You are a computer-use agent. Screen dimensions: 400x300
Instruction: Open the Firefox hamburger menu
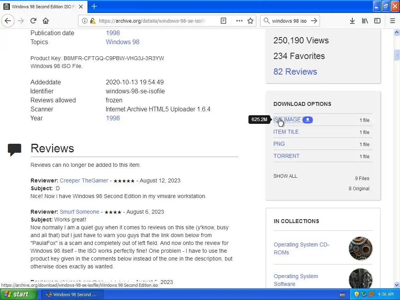(x=392, y=21)
